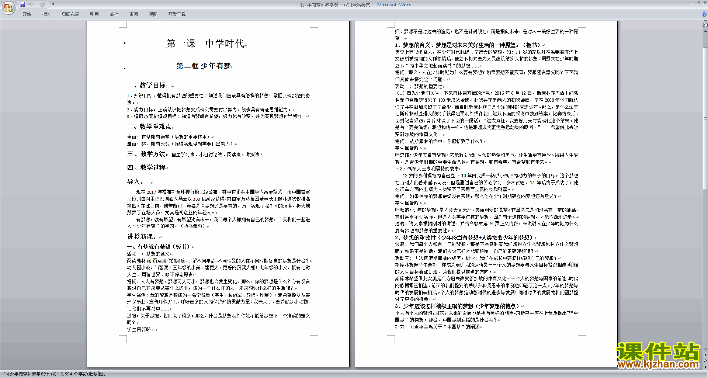
Task: Toggle the ruler view button above scrollbar
Action: tap(705, 25)
